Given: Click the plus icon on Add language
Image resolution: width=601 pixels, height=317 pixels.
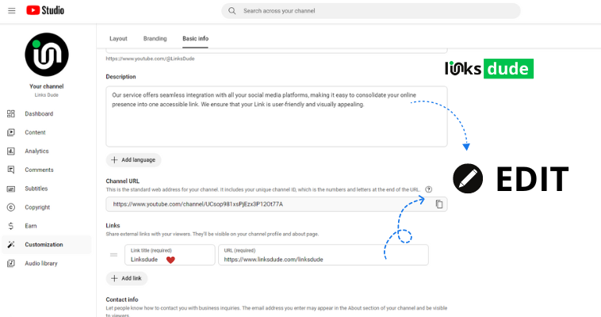Looking at the screenshot, I should [114, 160].
